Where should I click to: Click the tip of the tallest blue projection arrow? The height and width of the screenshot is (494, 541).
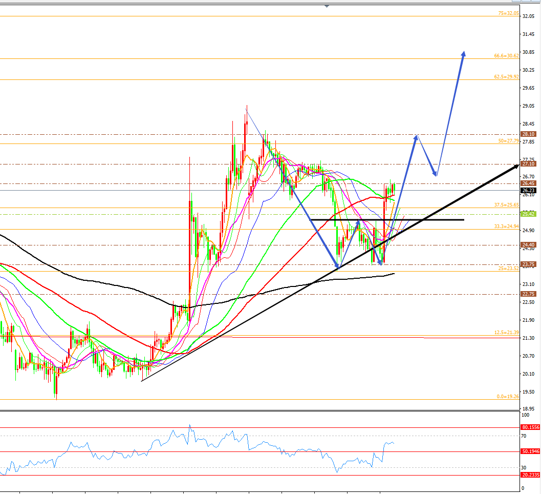point(464,52)
